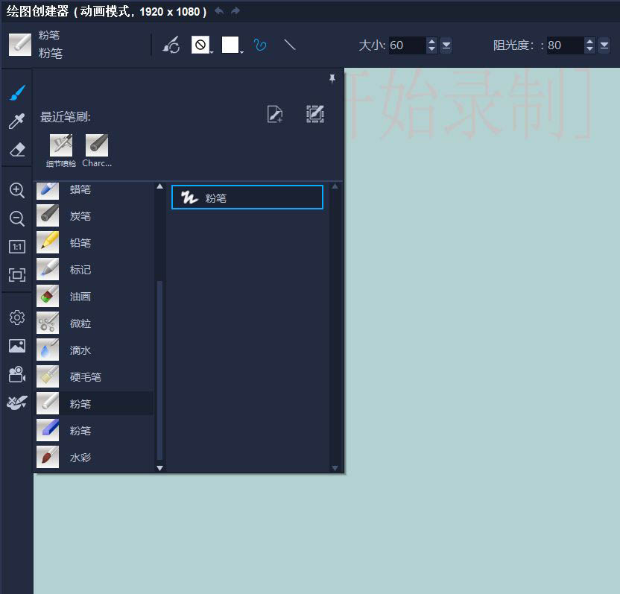This screenshot has width=620, height=594.
Task: Click the camera recording icon in the sidebar
Action: [x=16, y=374]
